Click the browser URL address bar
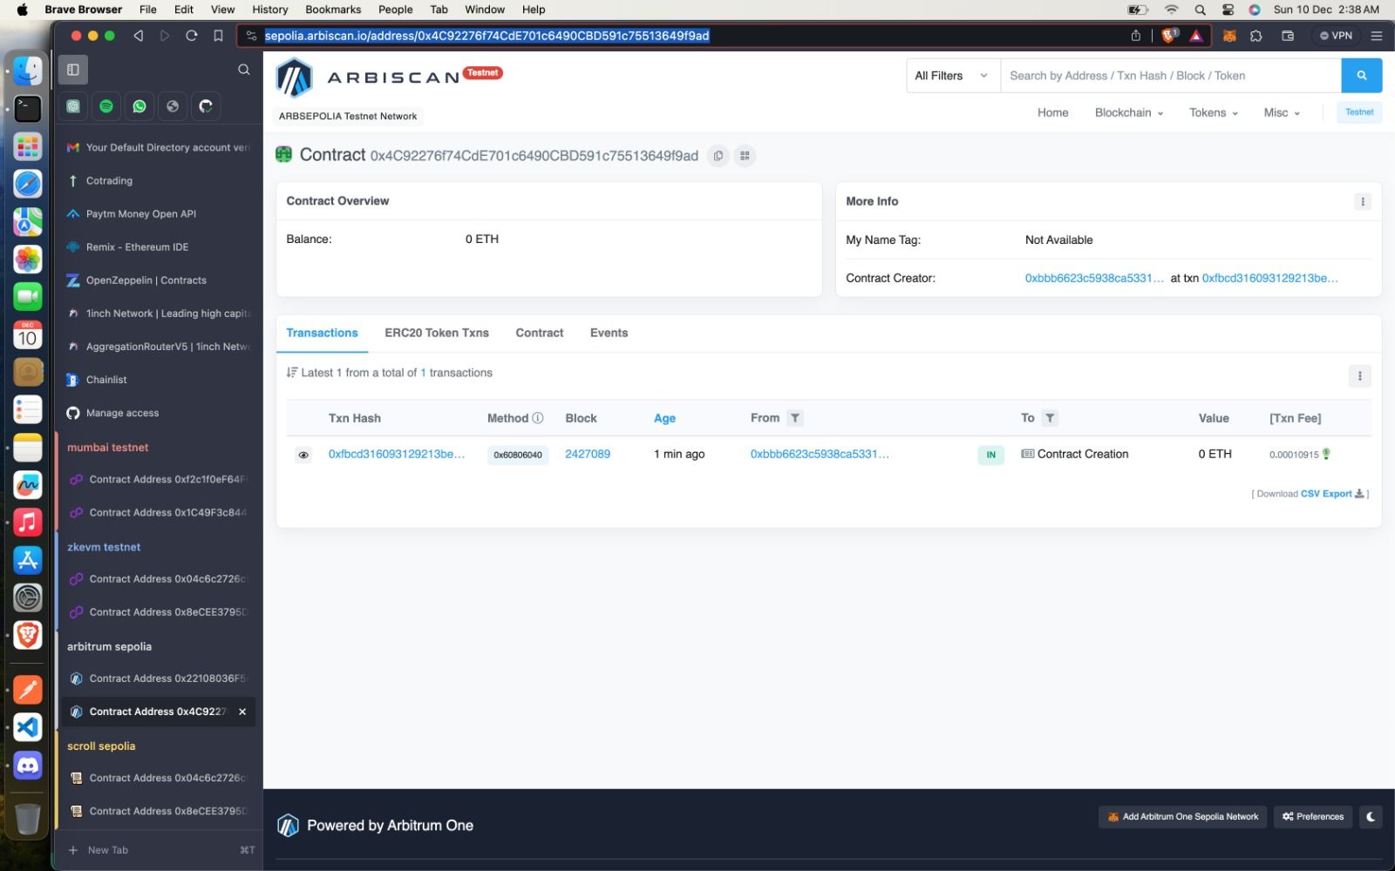This screenshot has height=871, width=1395. pos(689,36)
